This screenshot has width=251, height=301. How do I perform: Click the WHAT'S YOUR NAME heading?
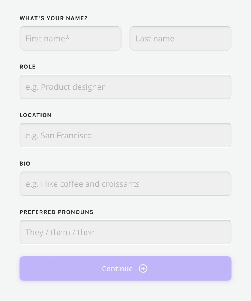click(x=53, y=18)
